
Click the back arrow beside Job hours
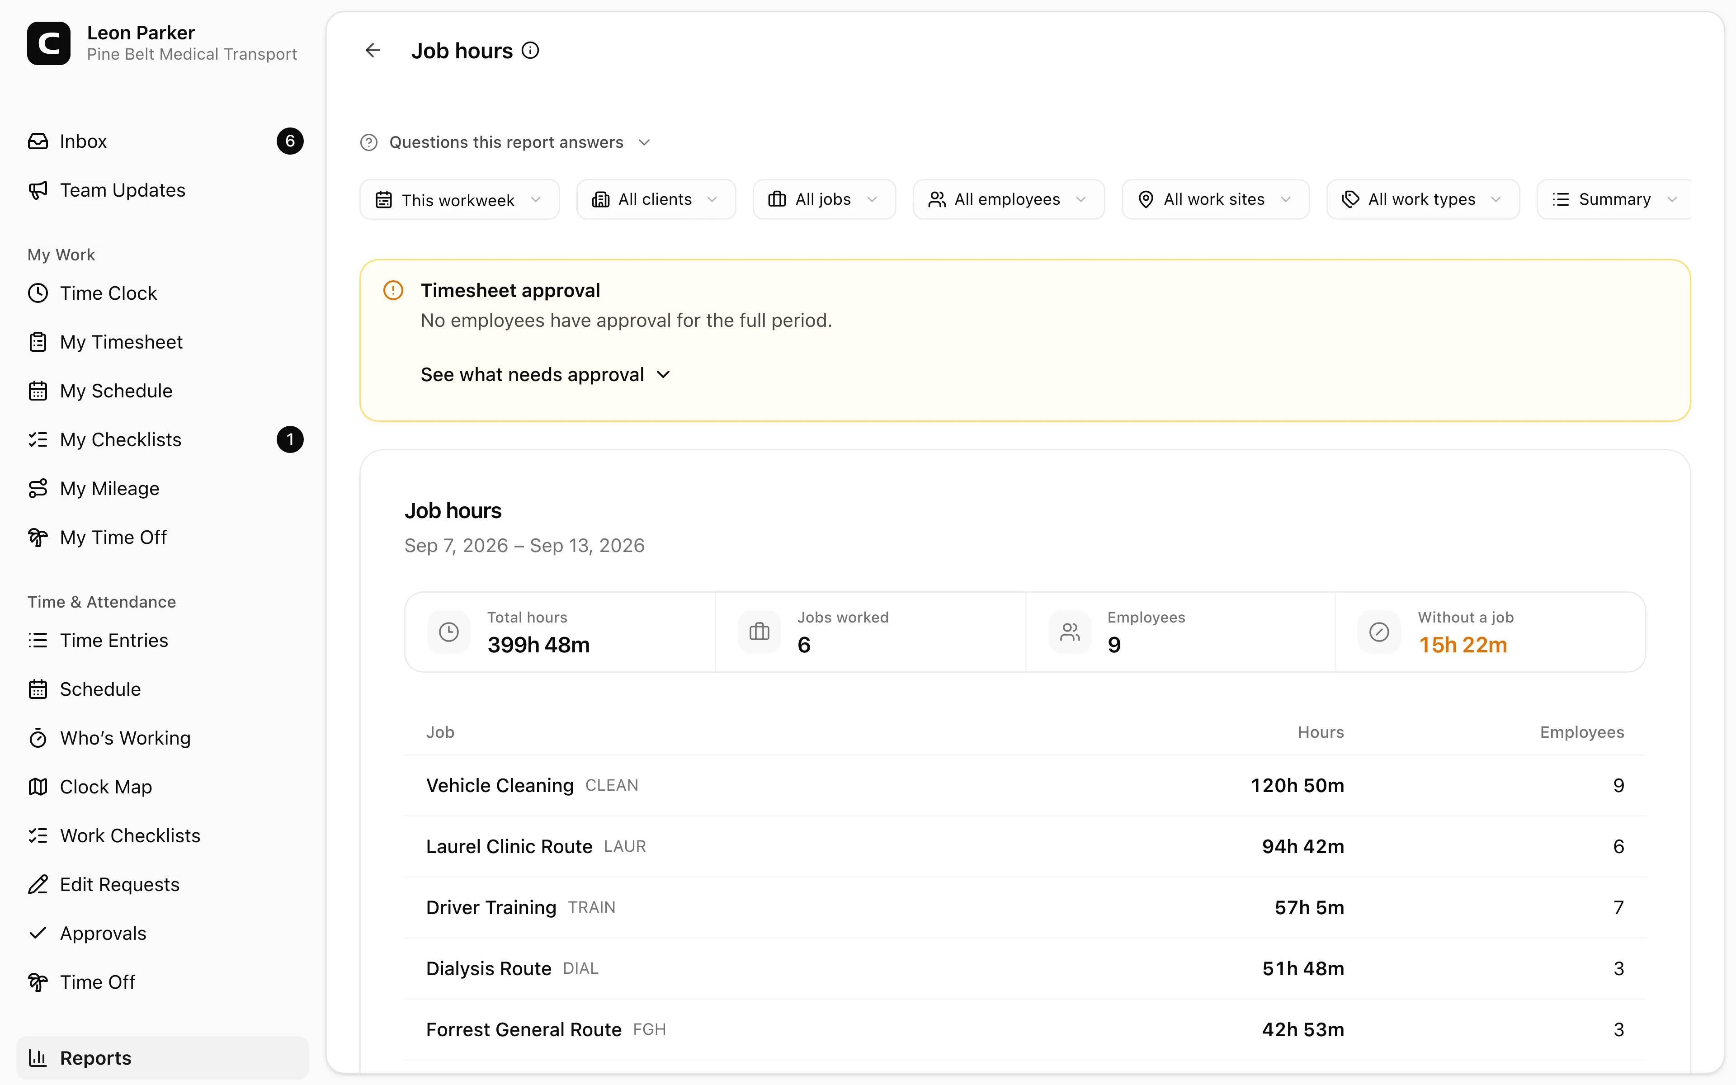point(373,50)
